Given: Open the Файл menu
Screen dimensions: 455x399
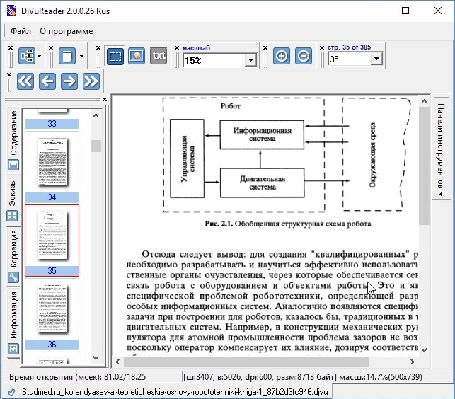Looking at the screenshot, I should click(21, 31).
